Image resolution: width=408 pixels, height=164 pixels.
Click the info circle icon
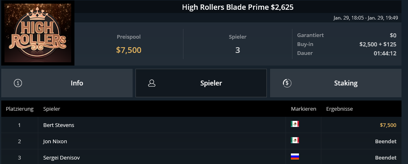coord(17,83)
